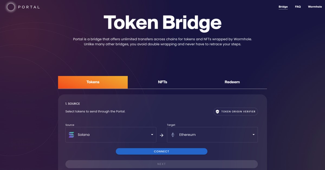This screenshot has height=170, width=325.
Task: Switch to the NFTs tab
Action: (x=162, y=82)
